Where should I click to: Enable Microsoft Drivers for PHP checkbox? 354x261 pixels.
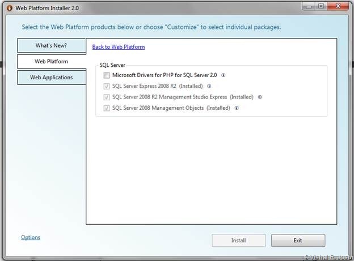coord(107,75)
